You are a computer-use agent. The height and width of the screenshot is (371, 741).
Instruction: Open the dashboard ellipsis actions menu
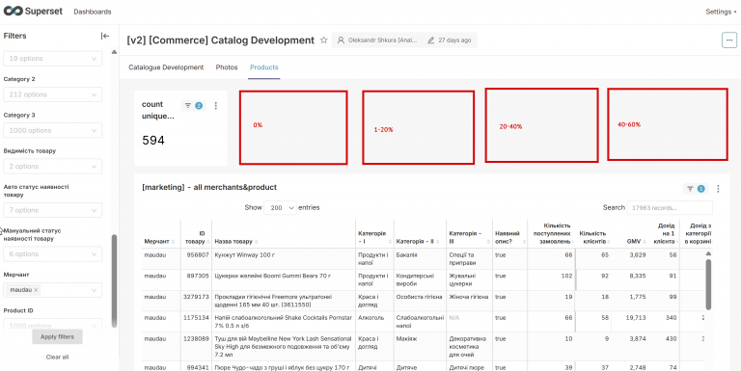point(729,40)
